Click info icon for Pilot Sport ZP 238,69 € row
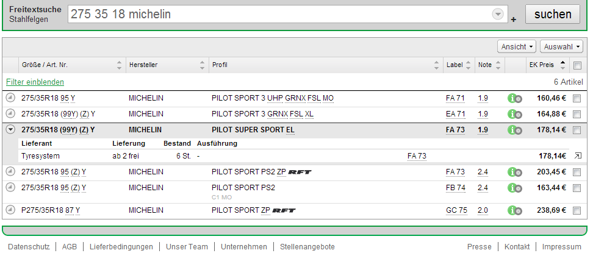This screenshot has width=593, height=253. point(514,211)
